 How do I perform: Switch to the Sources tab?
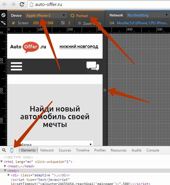click(x=65, y=150)
